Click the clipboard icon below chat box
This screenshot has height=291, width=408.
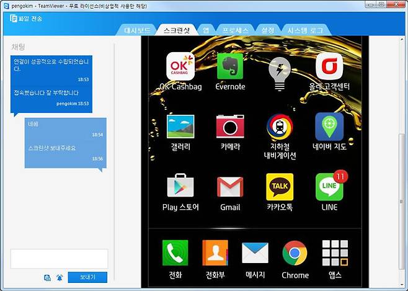48,277
